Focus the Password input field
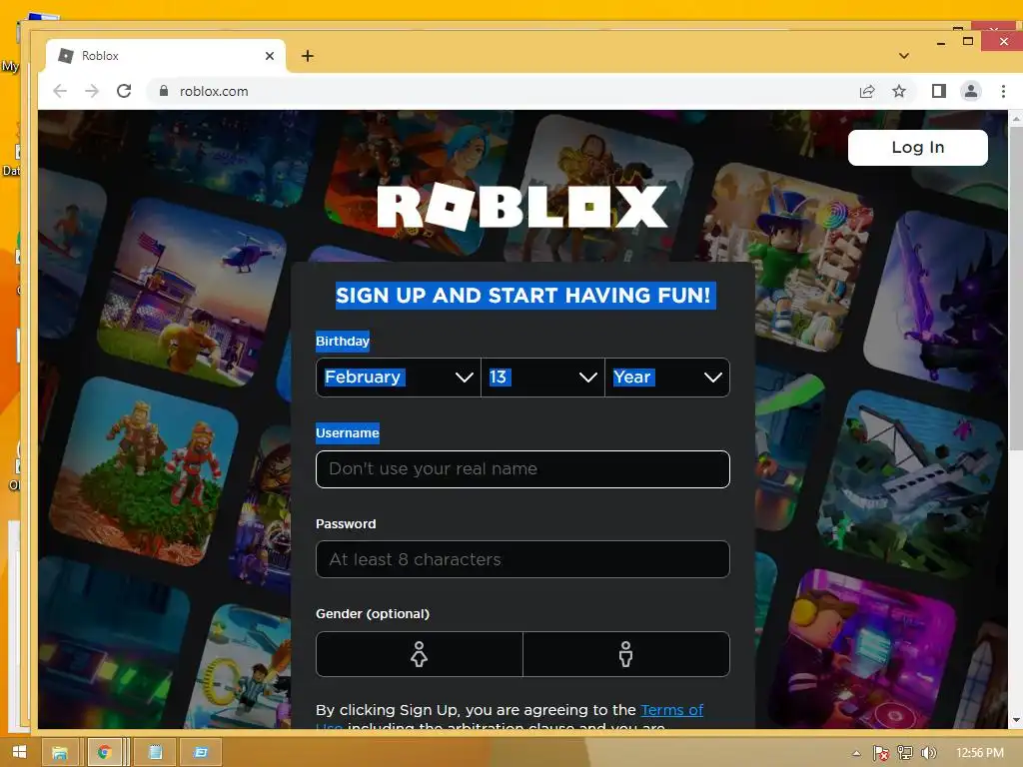Image resolution: width=1023 pixels, height=767 pixels. tap(522, 559)
